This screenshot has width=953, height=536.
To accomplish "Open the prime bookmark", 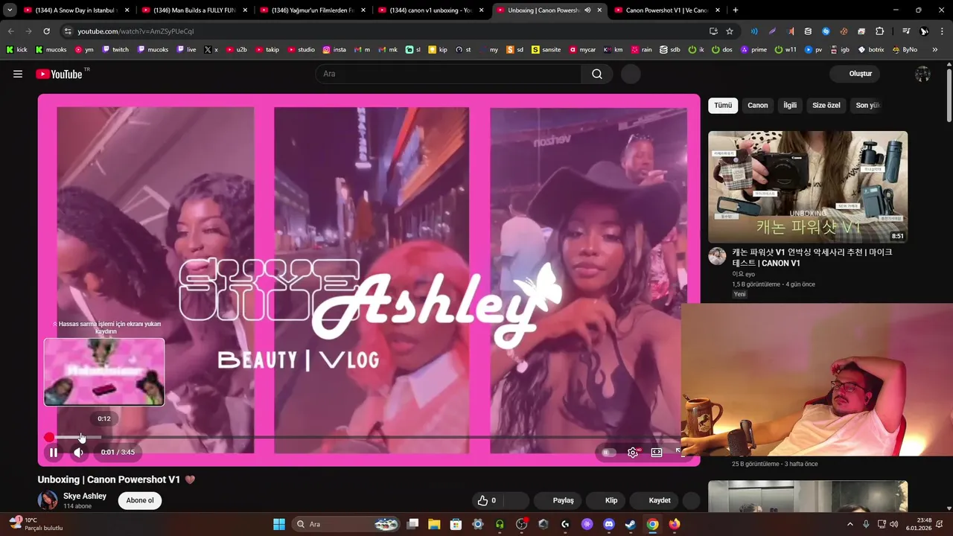I will point(754,50).
